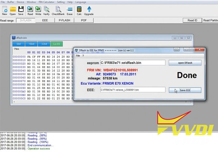The image size is (218, 152).
Task: Switch the hex view to 8bit mode
Action: click(x=19, y=44)
